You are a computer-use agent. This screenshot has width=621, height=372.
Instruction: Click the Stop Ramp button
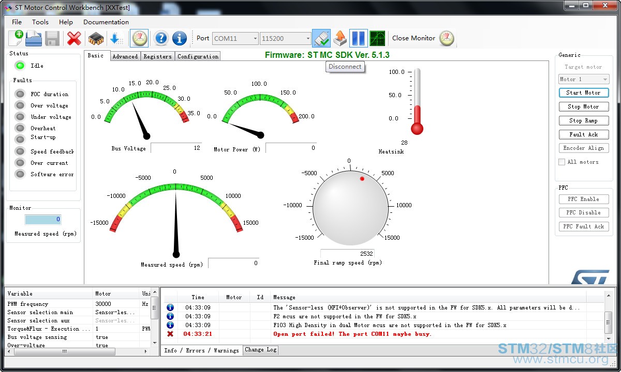pyautogui.click(x=584, y=121)
